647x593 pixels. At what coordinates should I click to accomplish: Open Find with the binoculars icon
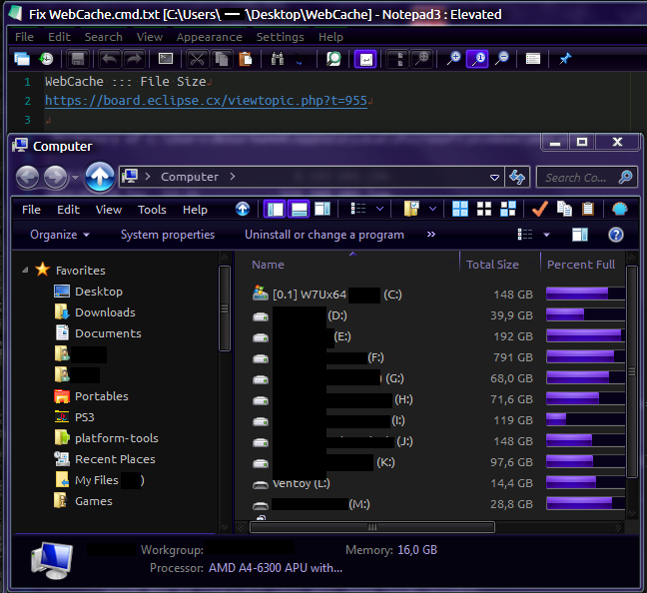(x=278, y=59)
